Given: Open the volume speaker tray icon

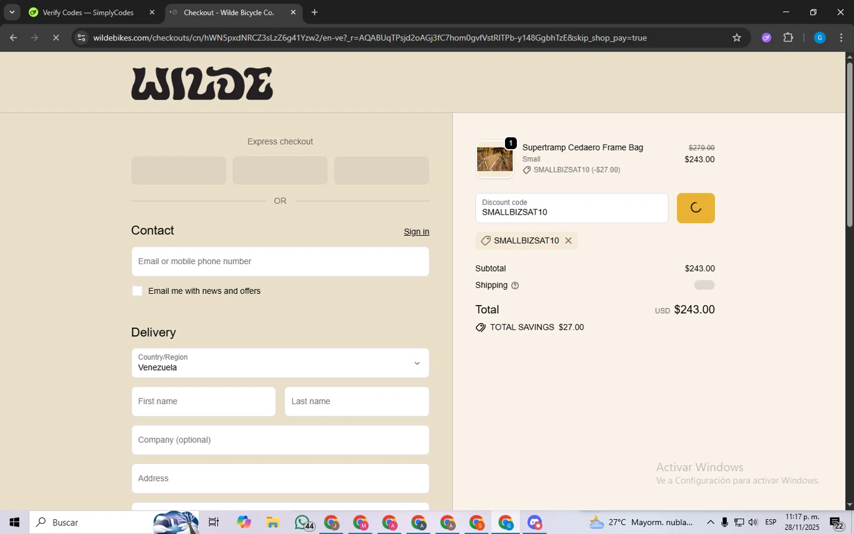Looking at the screenshot, I should pyautogui.click(x=753, y=522).
